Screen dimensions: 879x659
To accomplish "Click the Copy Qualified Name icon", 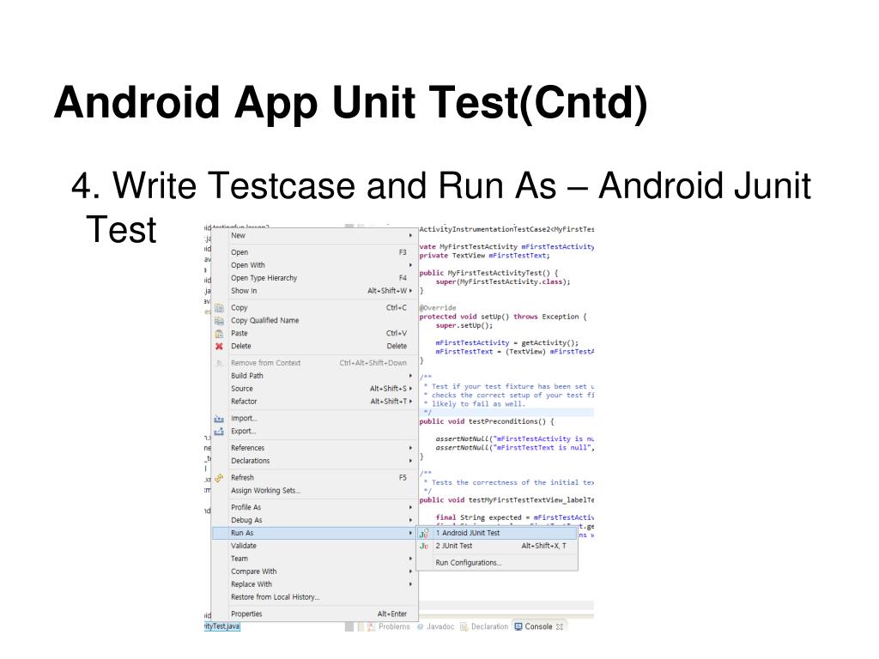I will [219, 321].
